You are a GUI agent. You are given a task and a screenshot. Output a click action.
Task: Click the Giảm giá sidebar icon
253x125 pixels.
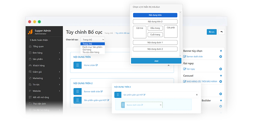[30, 72]
